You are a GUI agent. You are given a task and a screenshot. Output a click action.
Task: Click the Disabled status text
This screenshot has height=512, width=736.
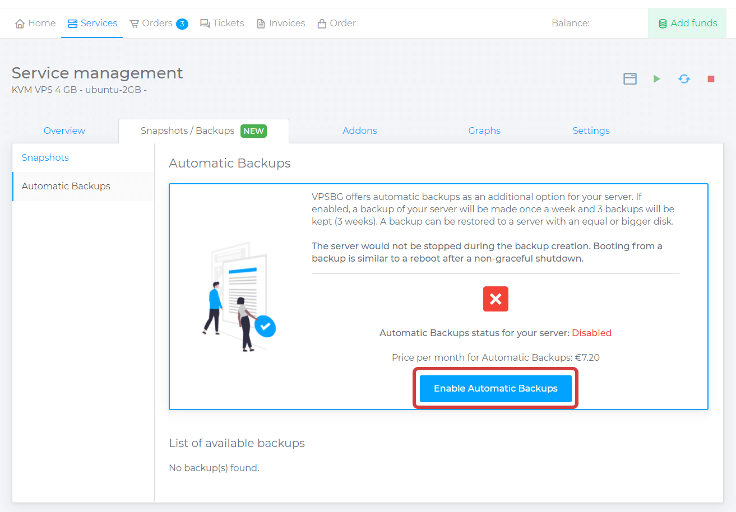coord(591,333)
